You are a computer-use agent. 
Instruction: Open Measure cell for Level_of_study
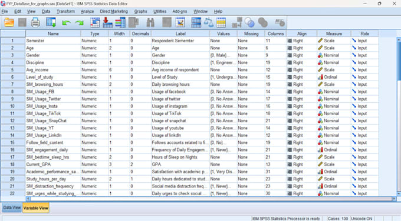click(x=334, y=77)
